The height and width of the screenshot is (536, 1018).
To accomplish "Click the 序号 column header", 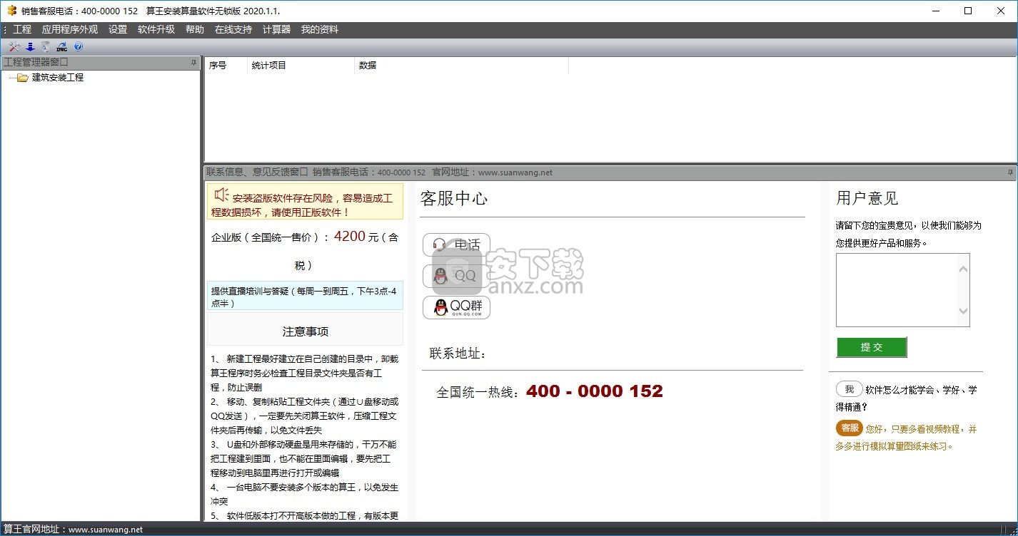I will (x=226, y=65).
